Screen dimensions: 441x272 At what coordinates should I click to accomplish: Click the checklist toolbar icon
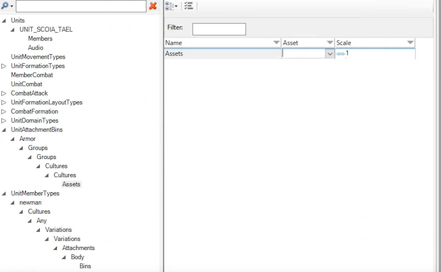pyautogui.click(x=189, y=6)
